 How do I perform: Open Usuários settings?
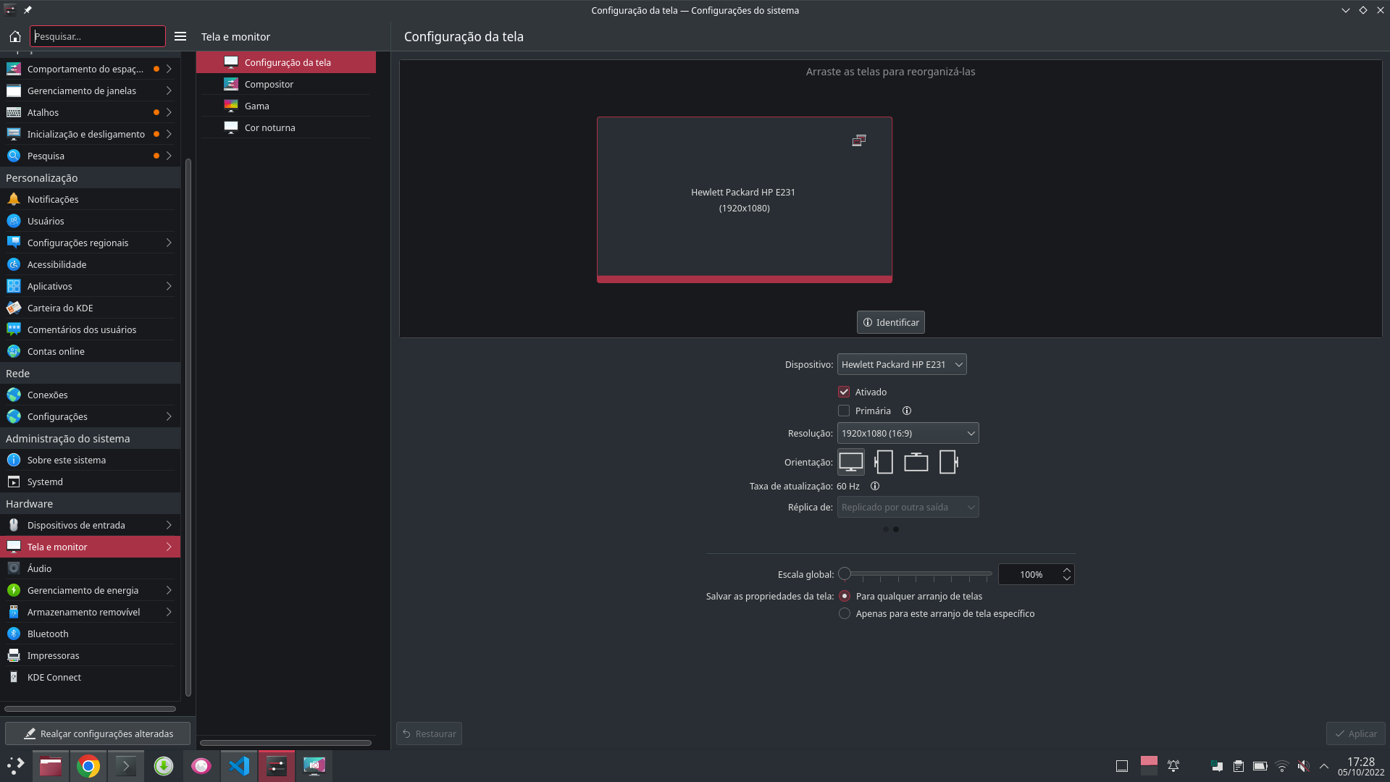(x=90, y=221)
